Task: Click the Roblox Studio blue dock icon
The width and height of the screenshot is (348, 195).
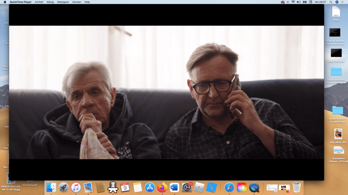Action: pos(212,188)
